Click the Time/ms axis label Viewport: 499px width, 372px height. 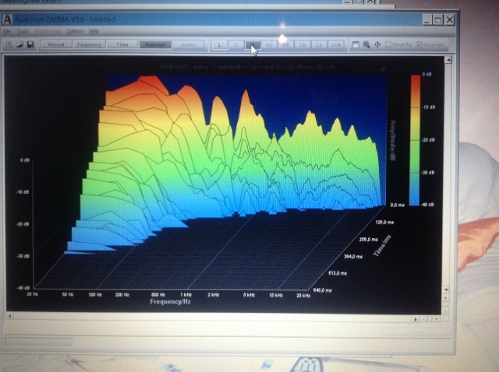click(382, 246)
